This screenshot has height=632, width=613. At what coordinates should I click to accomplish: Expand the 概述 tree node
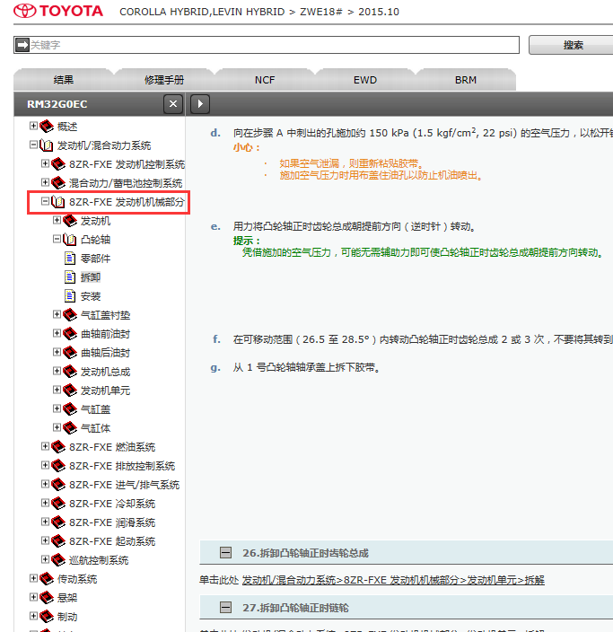coord(33,126)
